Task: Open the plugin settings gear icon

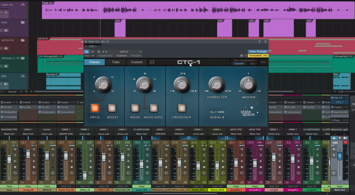Action: coord(242,56)
